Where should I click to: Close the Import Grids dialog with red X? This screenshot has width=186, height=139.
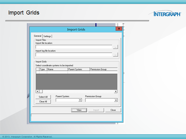pos(119,29)
